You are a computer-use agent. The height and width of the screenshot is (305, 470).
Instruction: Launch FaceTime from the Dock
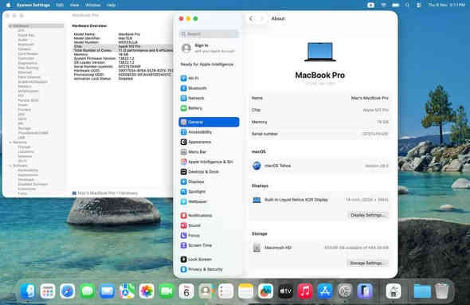click(x=166, y=291)
